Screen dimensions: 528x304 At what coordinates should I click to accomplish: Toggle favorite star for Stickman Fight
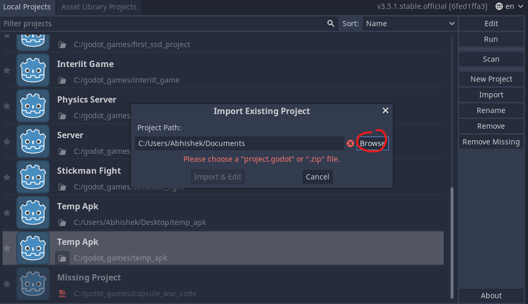pyautogui.click(x=7, y=177)
